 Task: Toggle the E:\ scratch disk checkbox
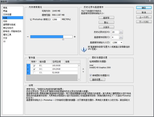click(34, 66)
